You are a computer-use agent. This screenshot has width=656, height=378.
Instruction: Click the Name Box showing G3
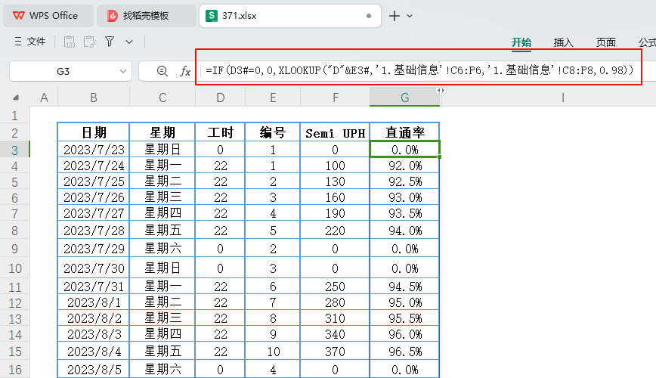(63, 71)
